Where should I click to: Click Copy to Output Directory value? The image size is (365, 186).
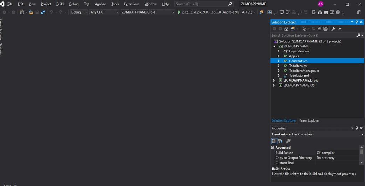click(x=325, y=158)
